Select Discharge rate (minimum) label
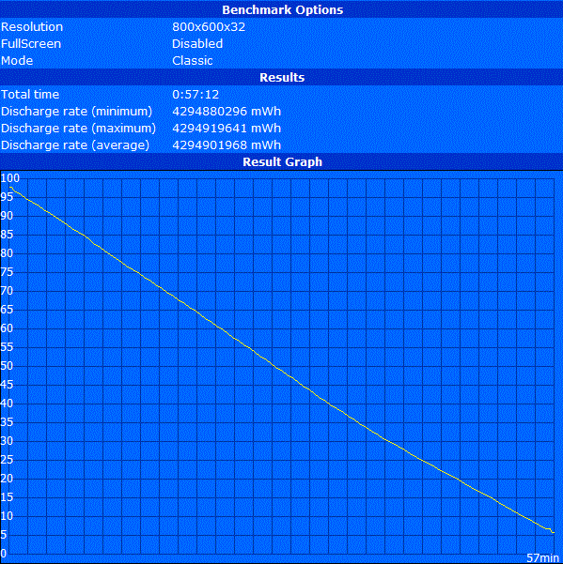The image size is (563, 564). tap(76, 112)
